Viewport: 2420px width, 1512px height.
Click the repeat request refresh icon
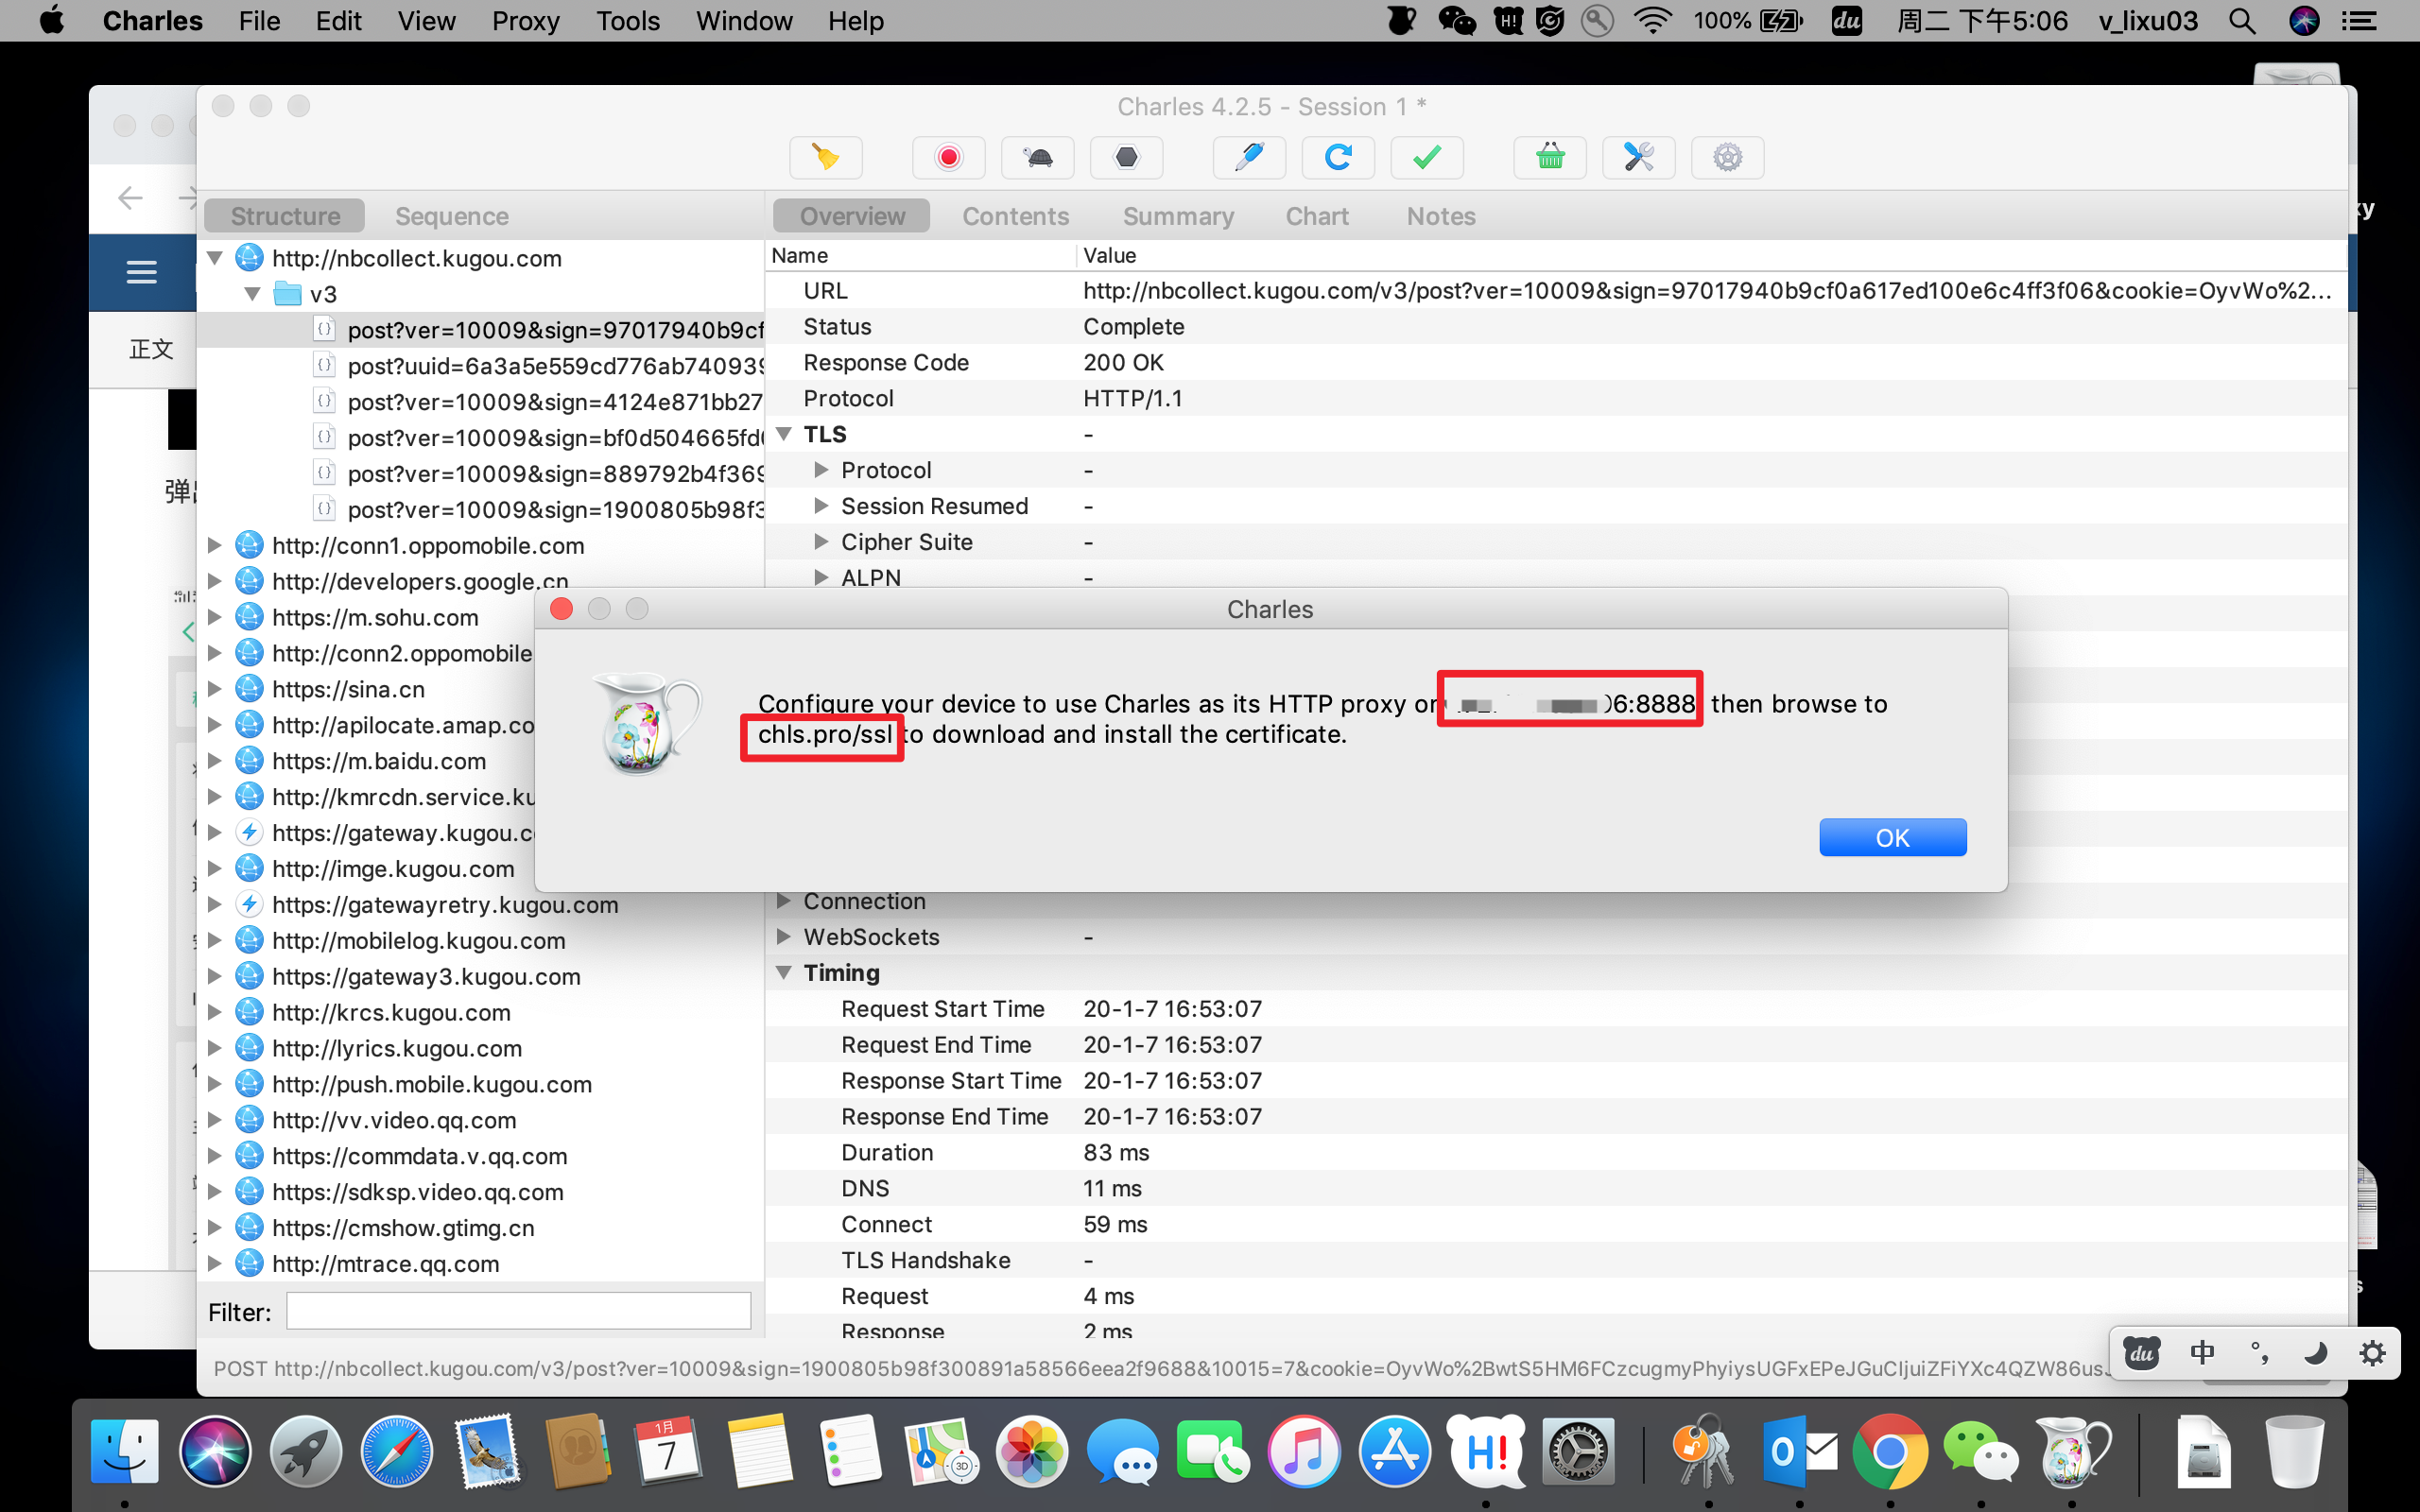coord(1338,157)
